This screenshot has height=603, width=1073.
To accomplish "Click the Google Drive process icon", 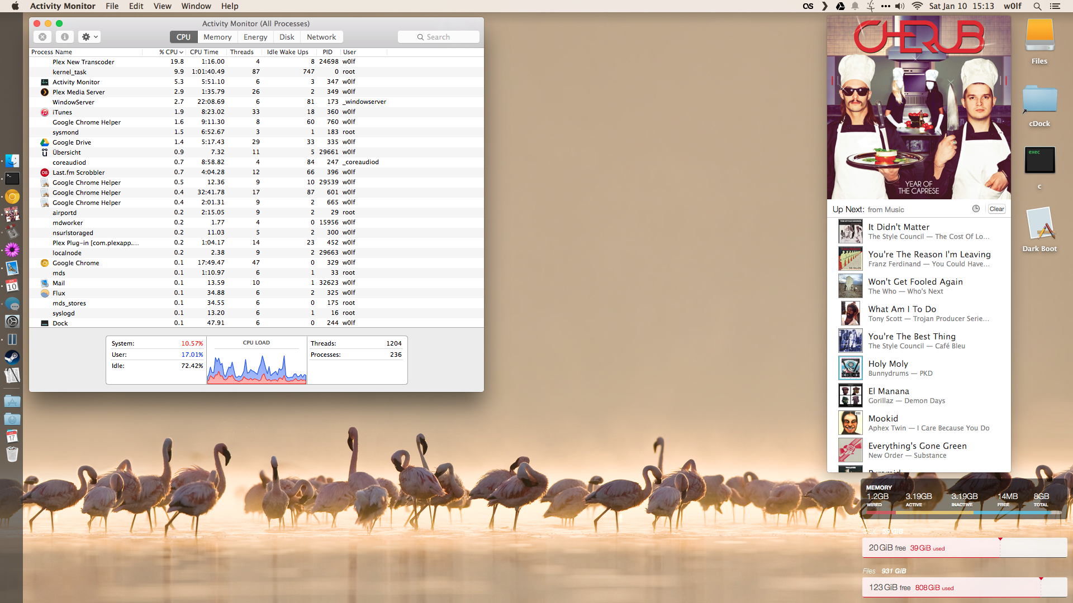I will coord(45,142).
